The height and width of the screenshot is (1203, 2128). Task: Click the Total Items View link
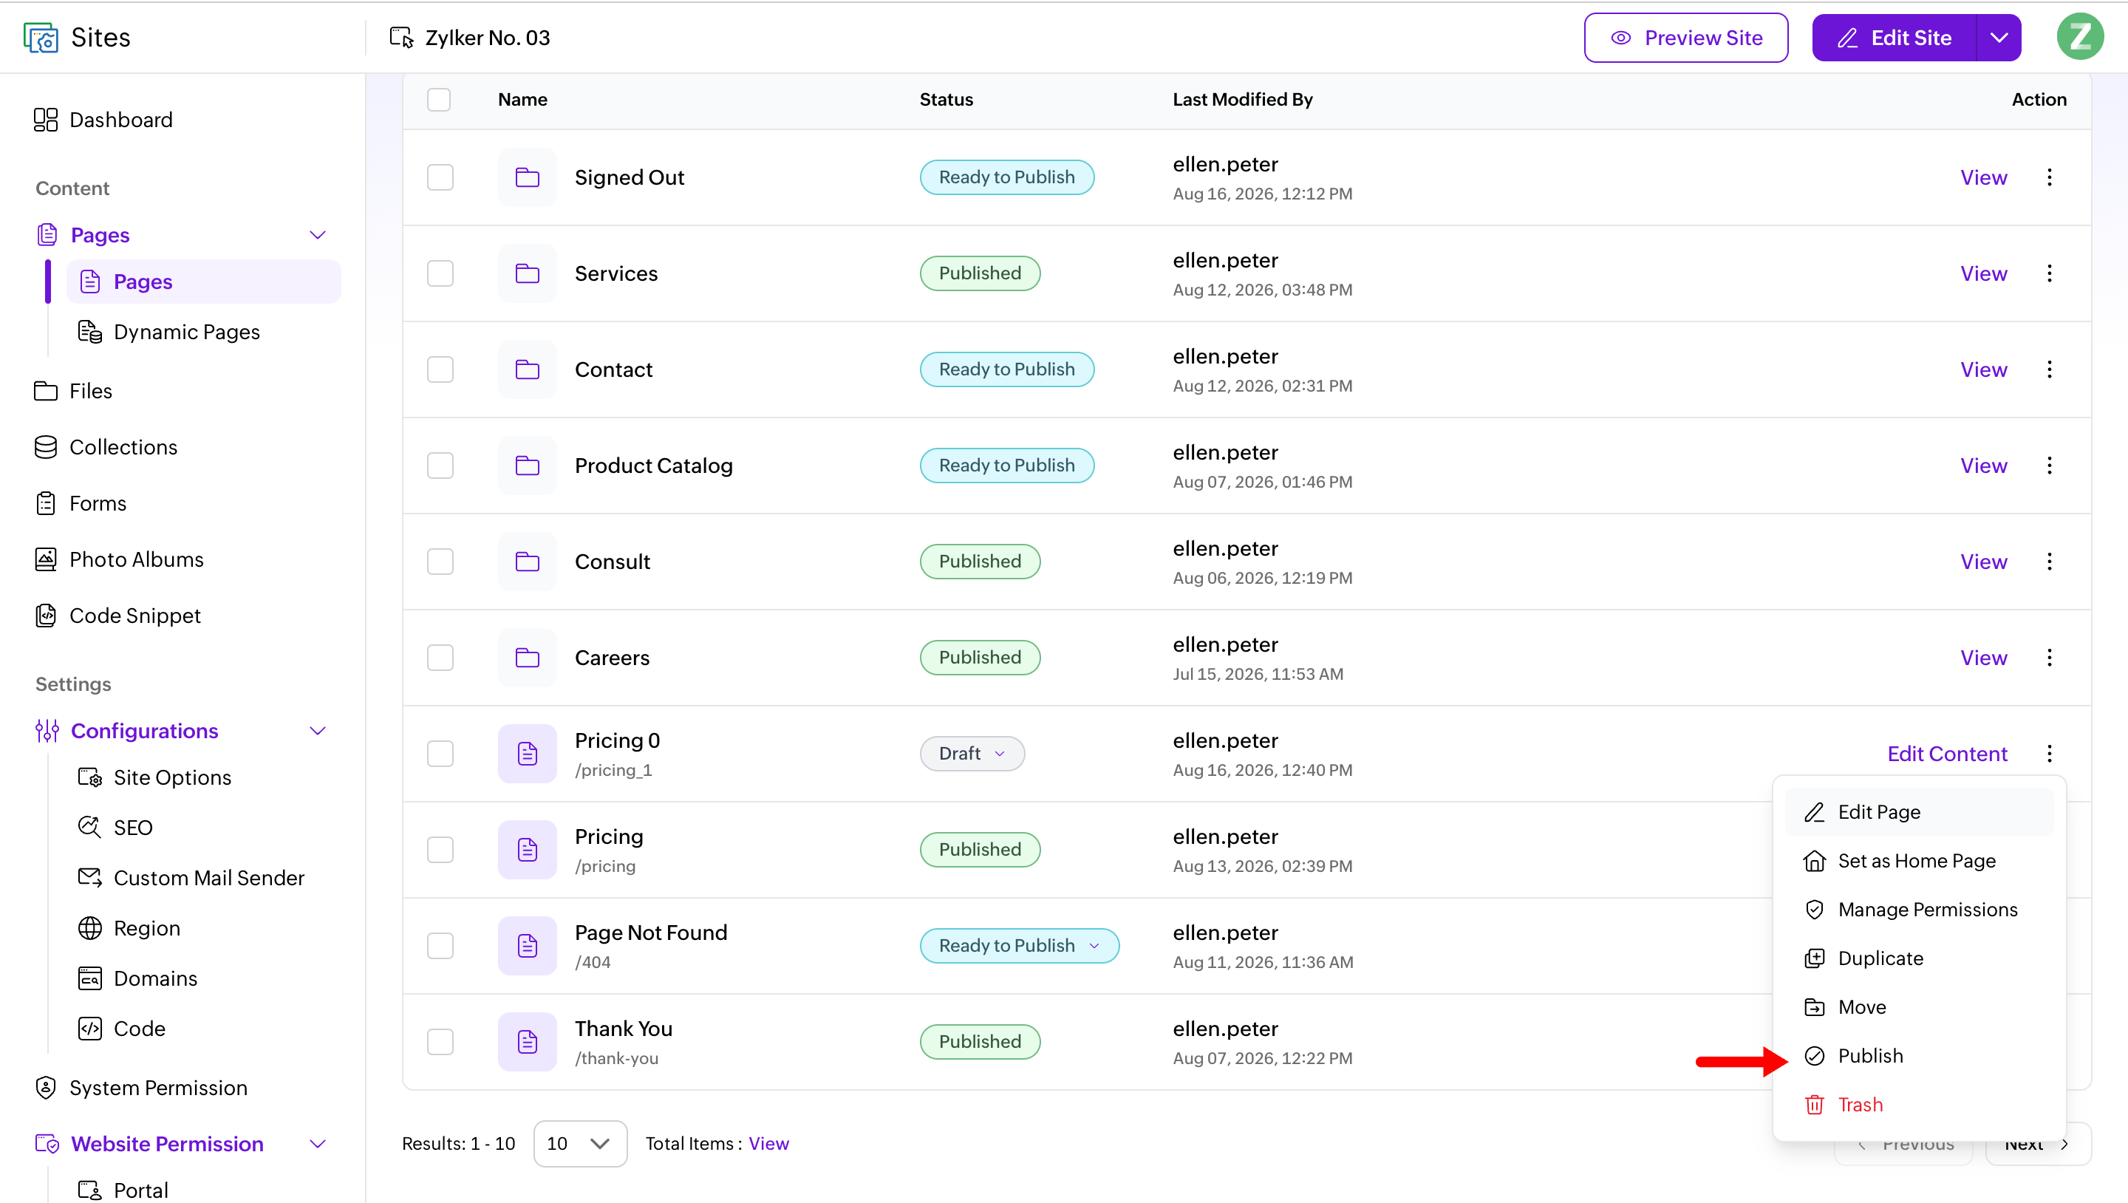click(768, 1143)
